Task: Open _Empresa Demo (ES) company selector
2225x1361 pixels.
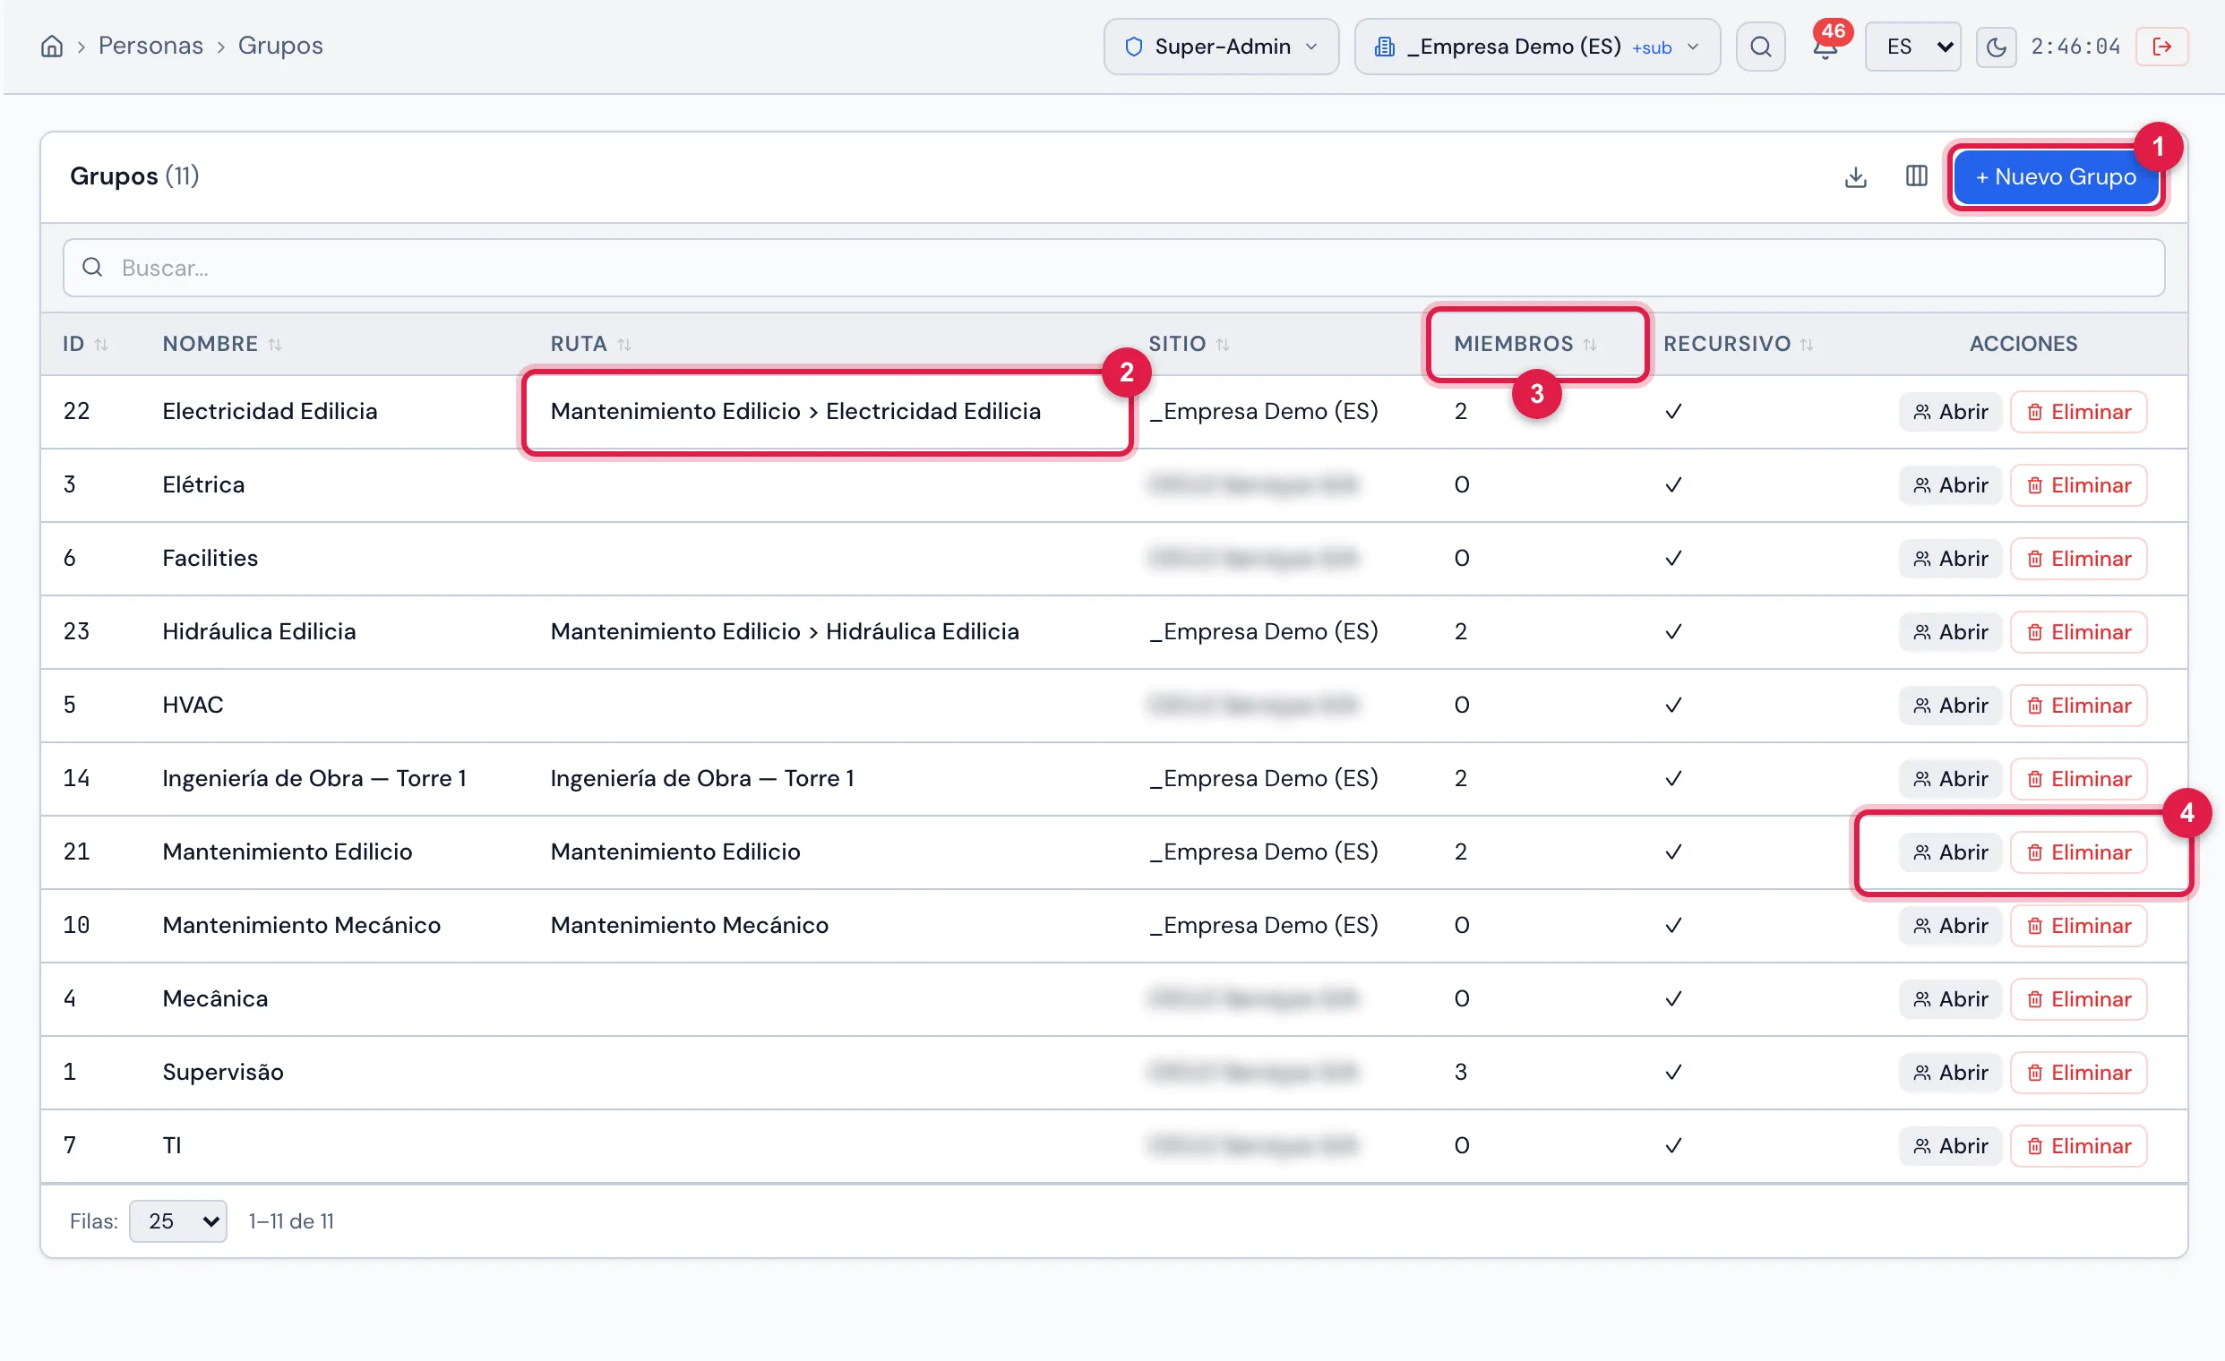Action: click(1537, 46)
